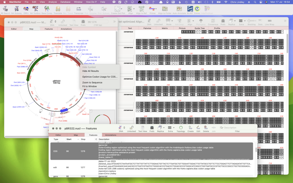Image resolution: width=293 pixels, height=183 pixels.
Task: Click the Align to Folder icon
Action: coord(165,10)
